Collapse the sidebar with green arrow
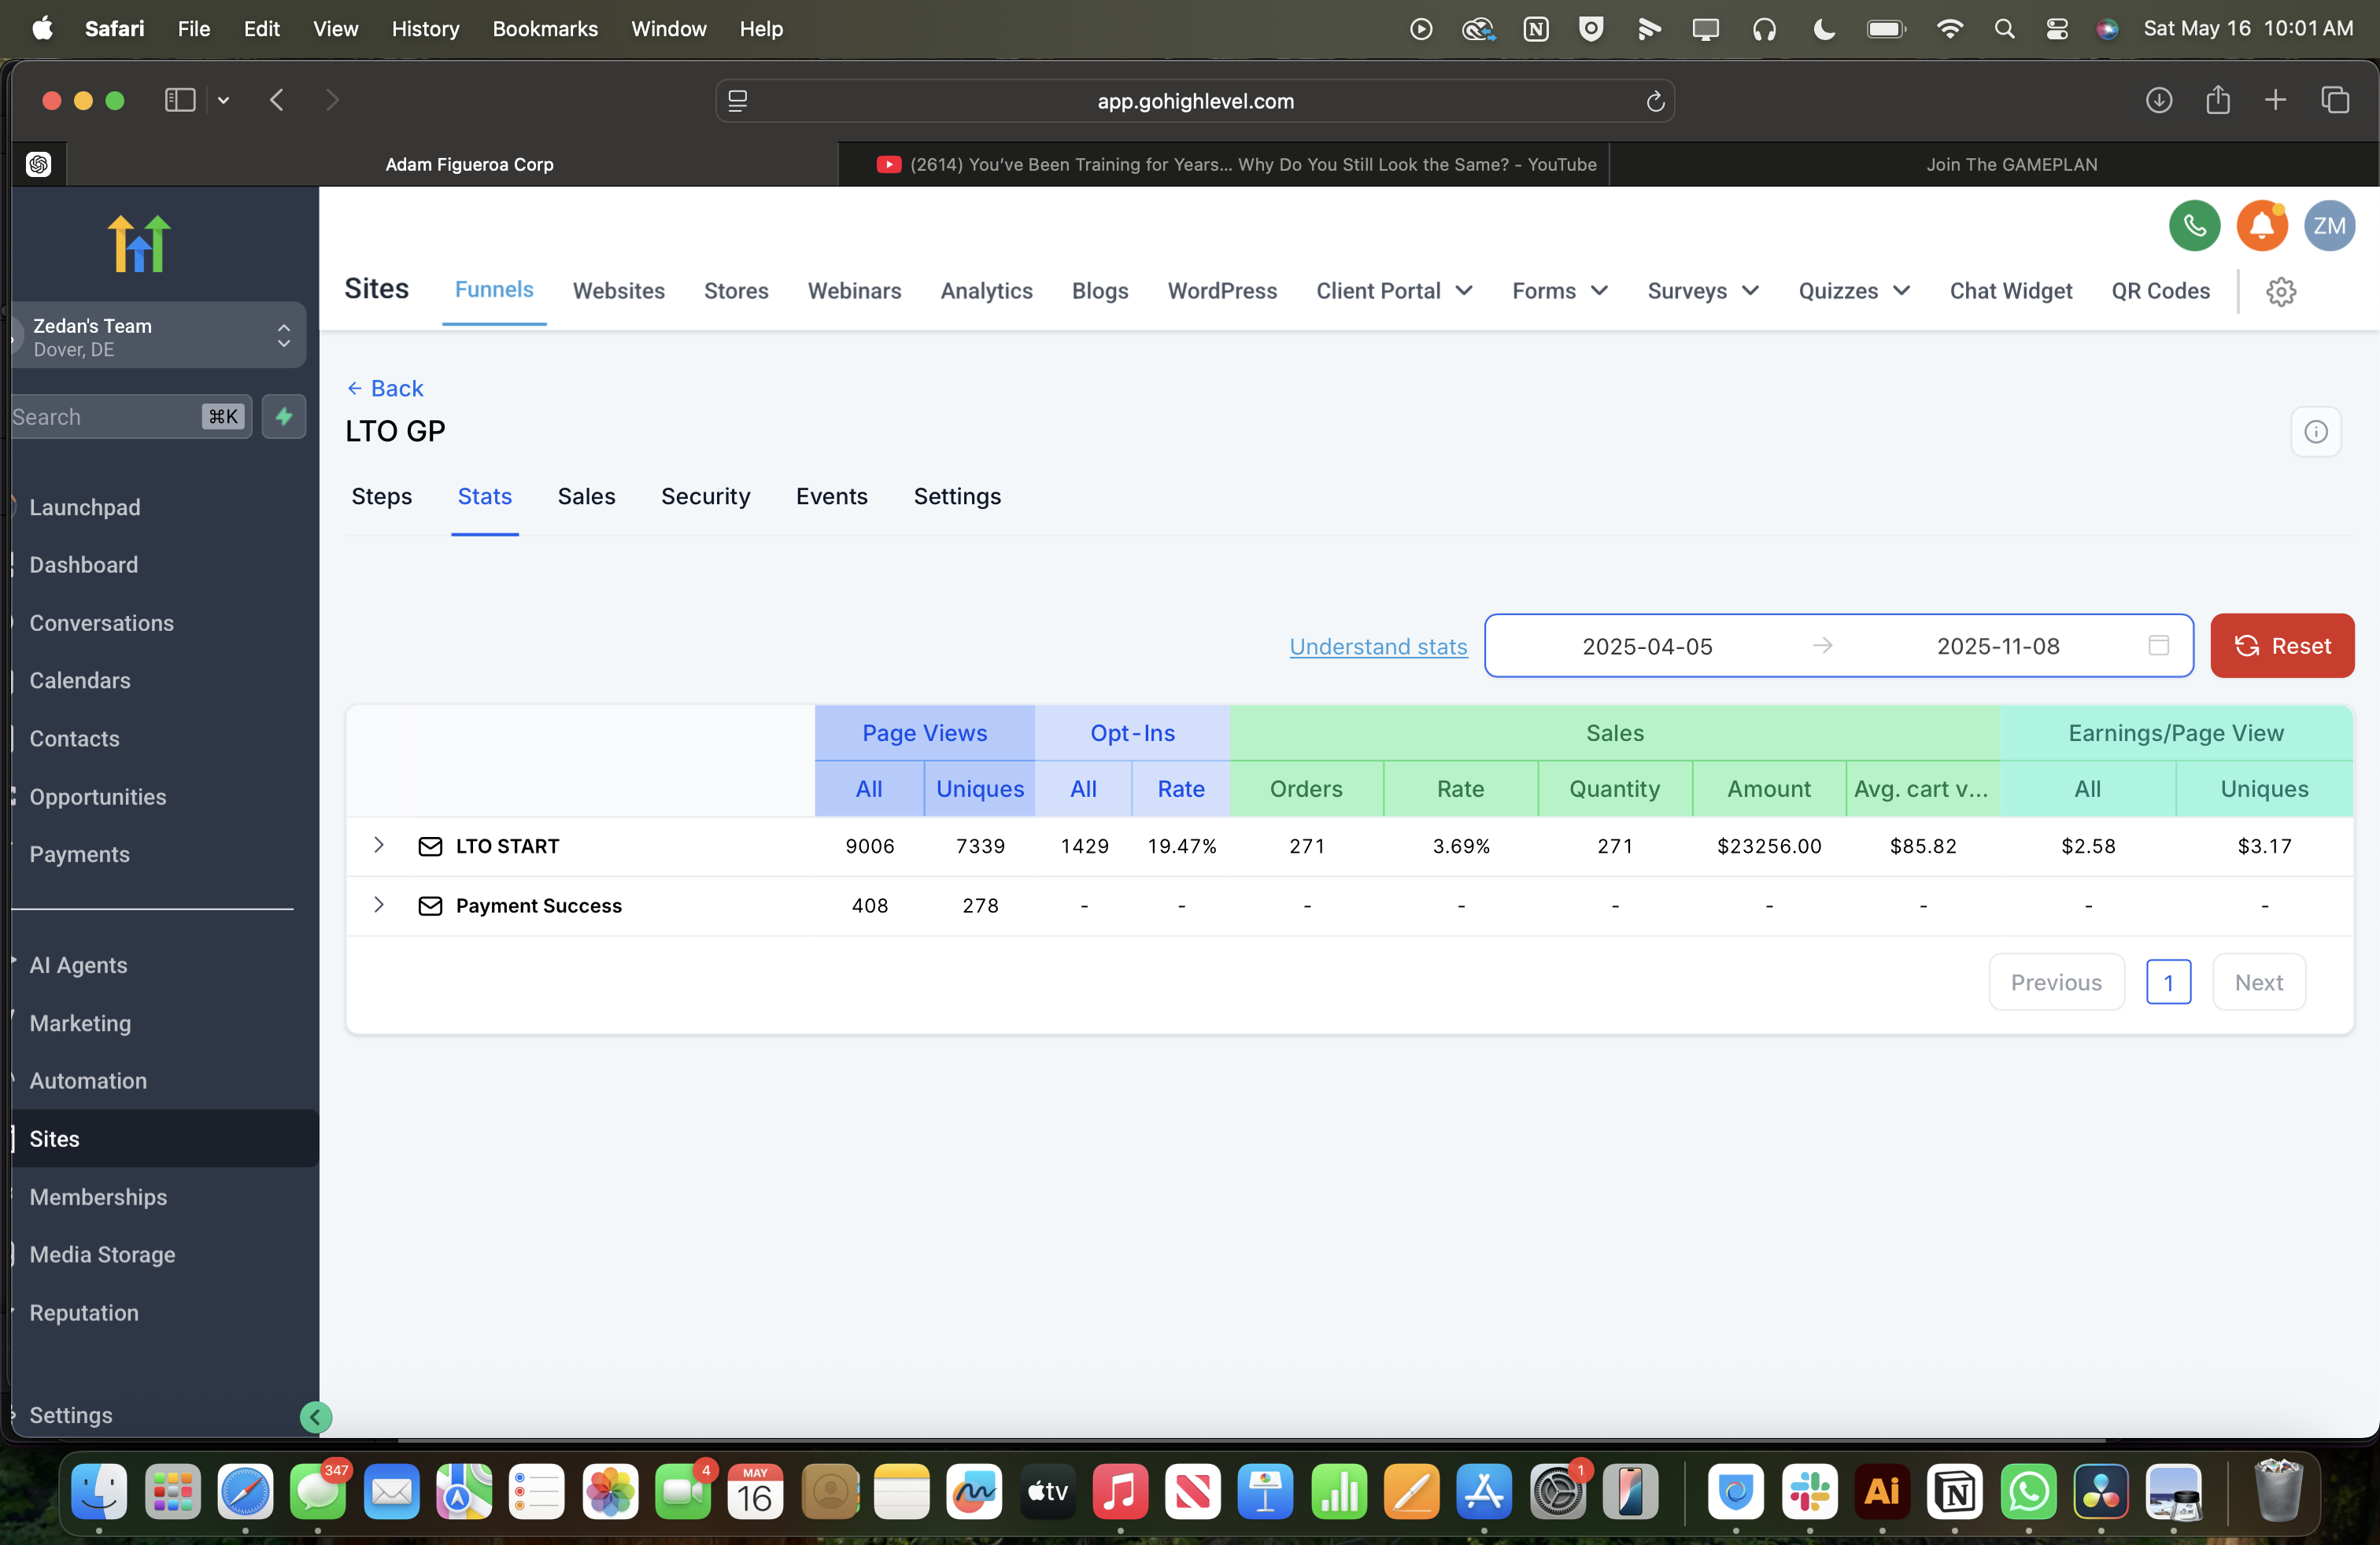Image resolution: width=2380 pixels, height=1545 pixels. click(x=316, y=1416)
